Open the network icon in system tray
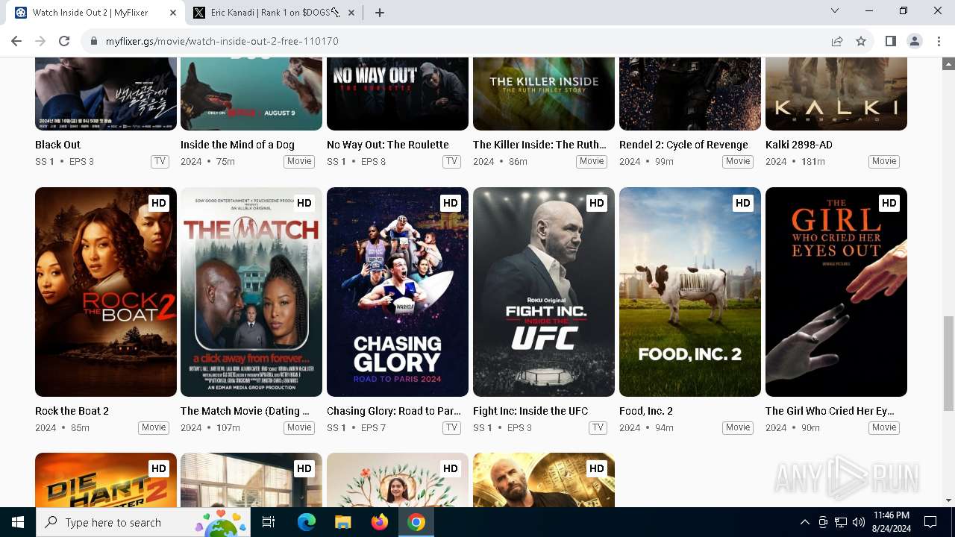The height and width of the screenshot is (537, 955). (841, 522)
